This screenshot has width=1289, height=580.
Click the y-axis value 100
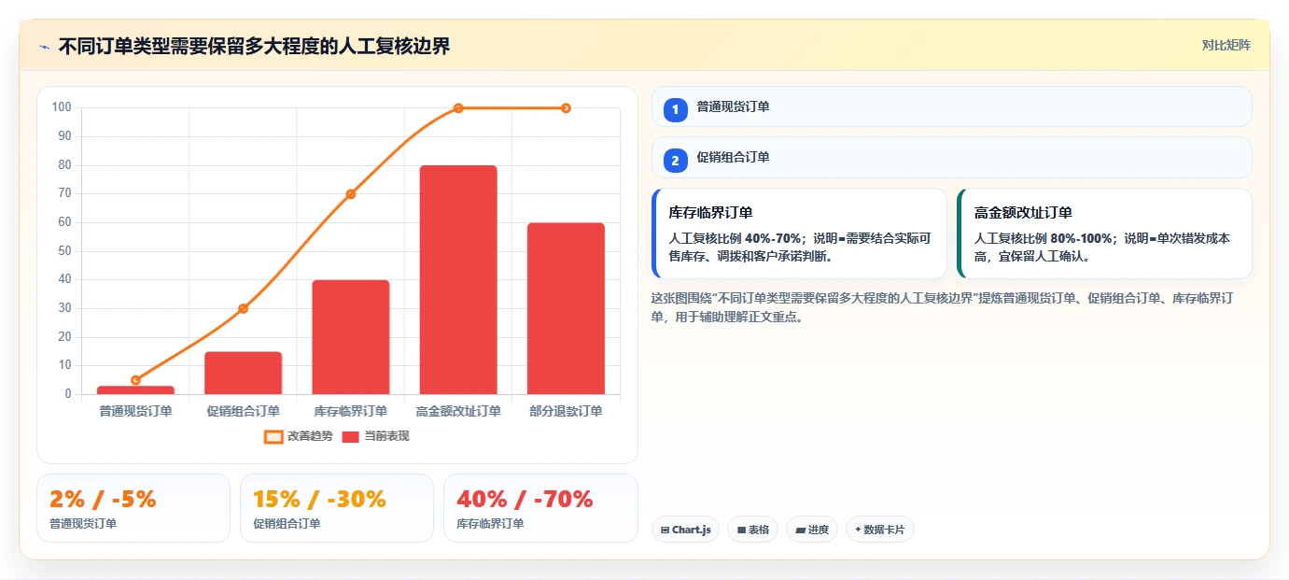62,107
